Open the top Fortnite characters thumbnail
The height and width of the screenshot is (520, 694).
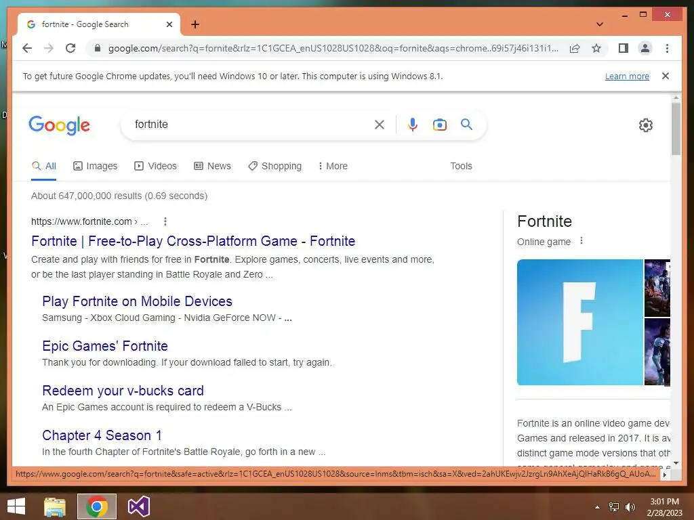(x=657, y=288)
